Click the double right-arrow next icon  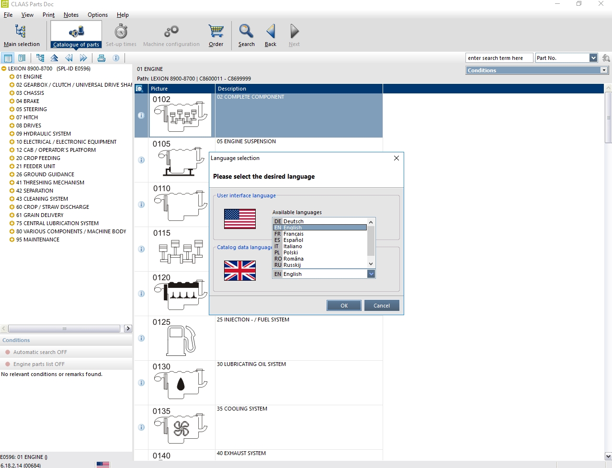(83, 58)
